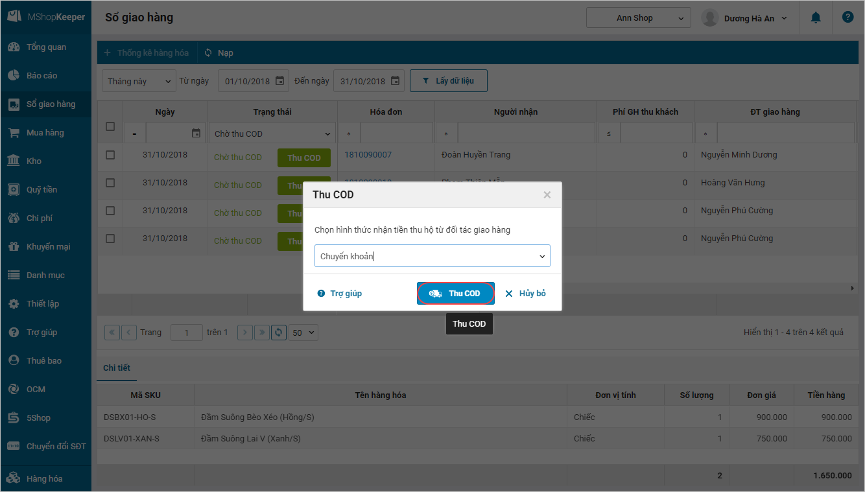Open Chờ thu COD status filter

pyautogui.click(x=272, y=134)
